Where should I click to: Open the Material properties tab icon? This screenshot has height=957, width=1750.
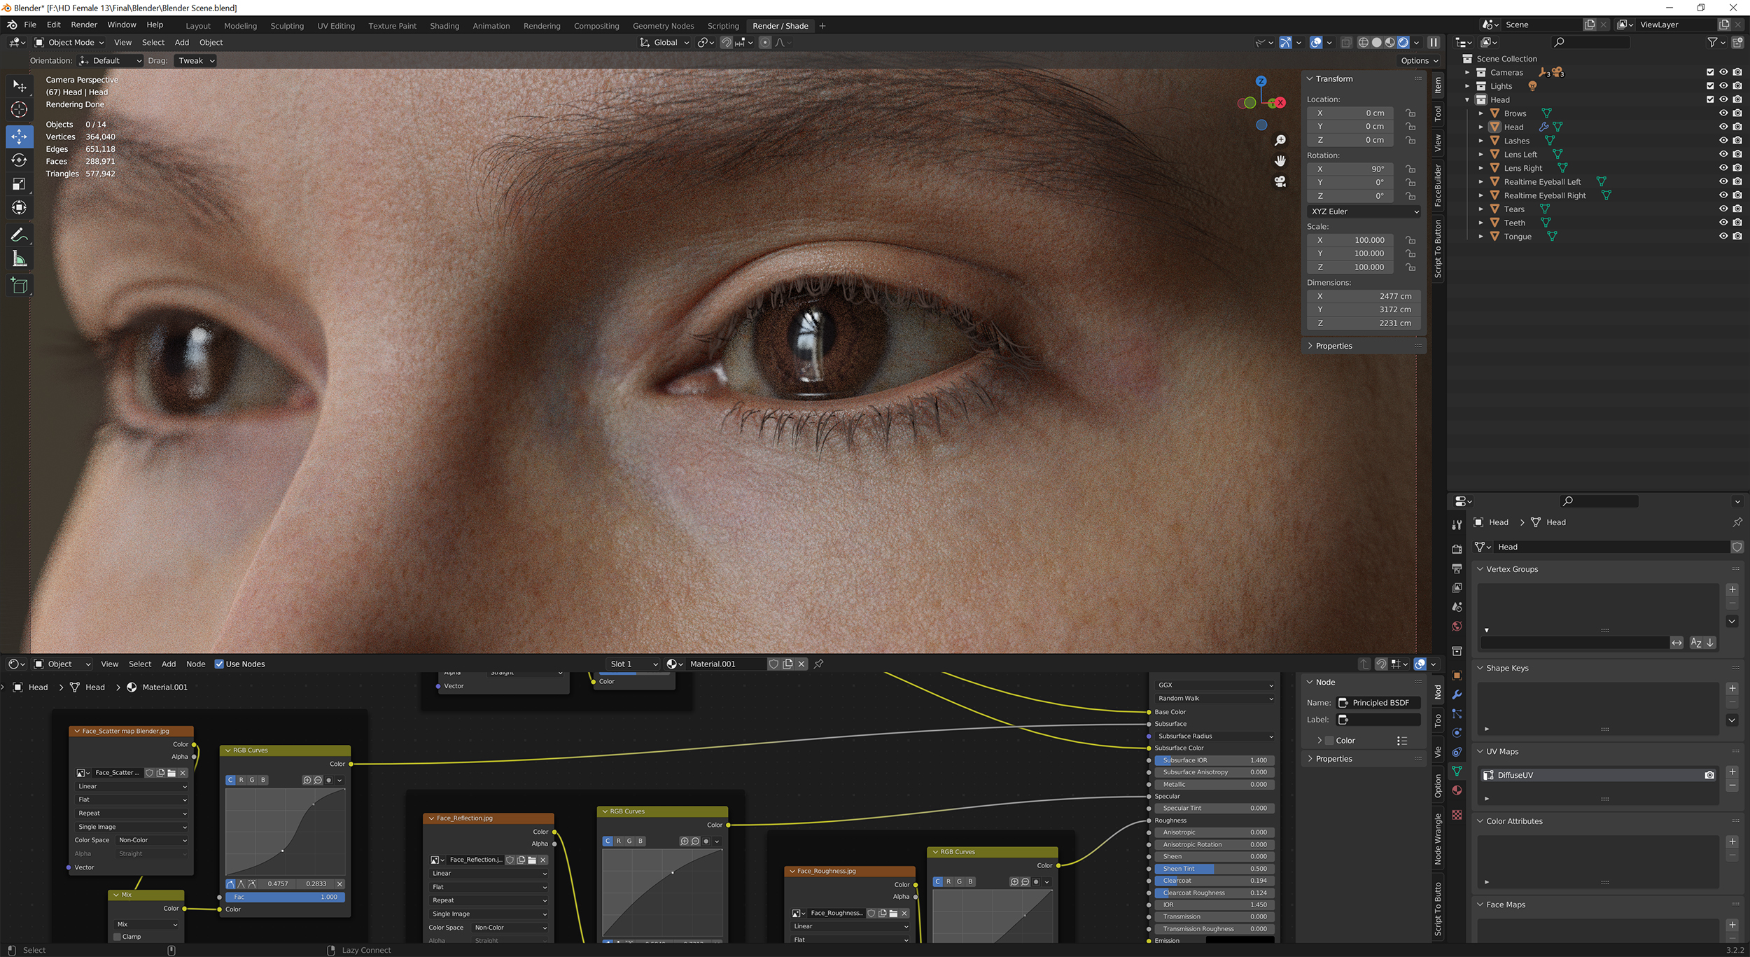click(x=1457, y=790)
